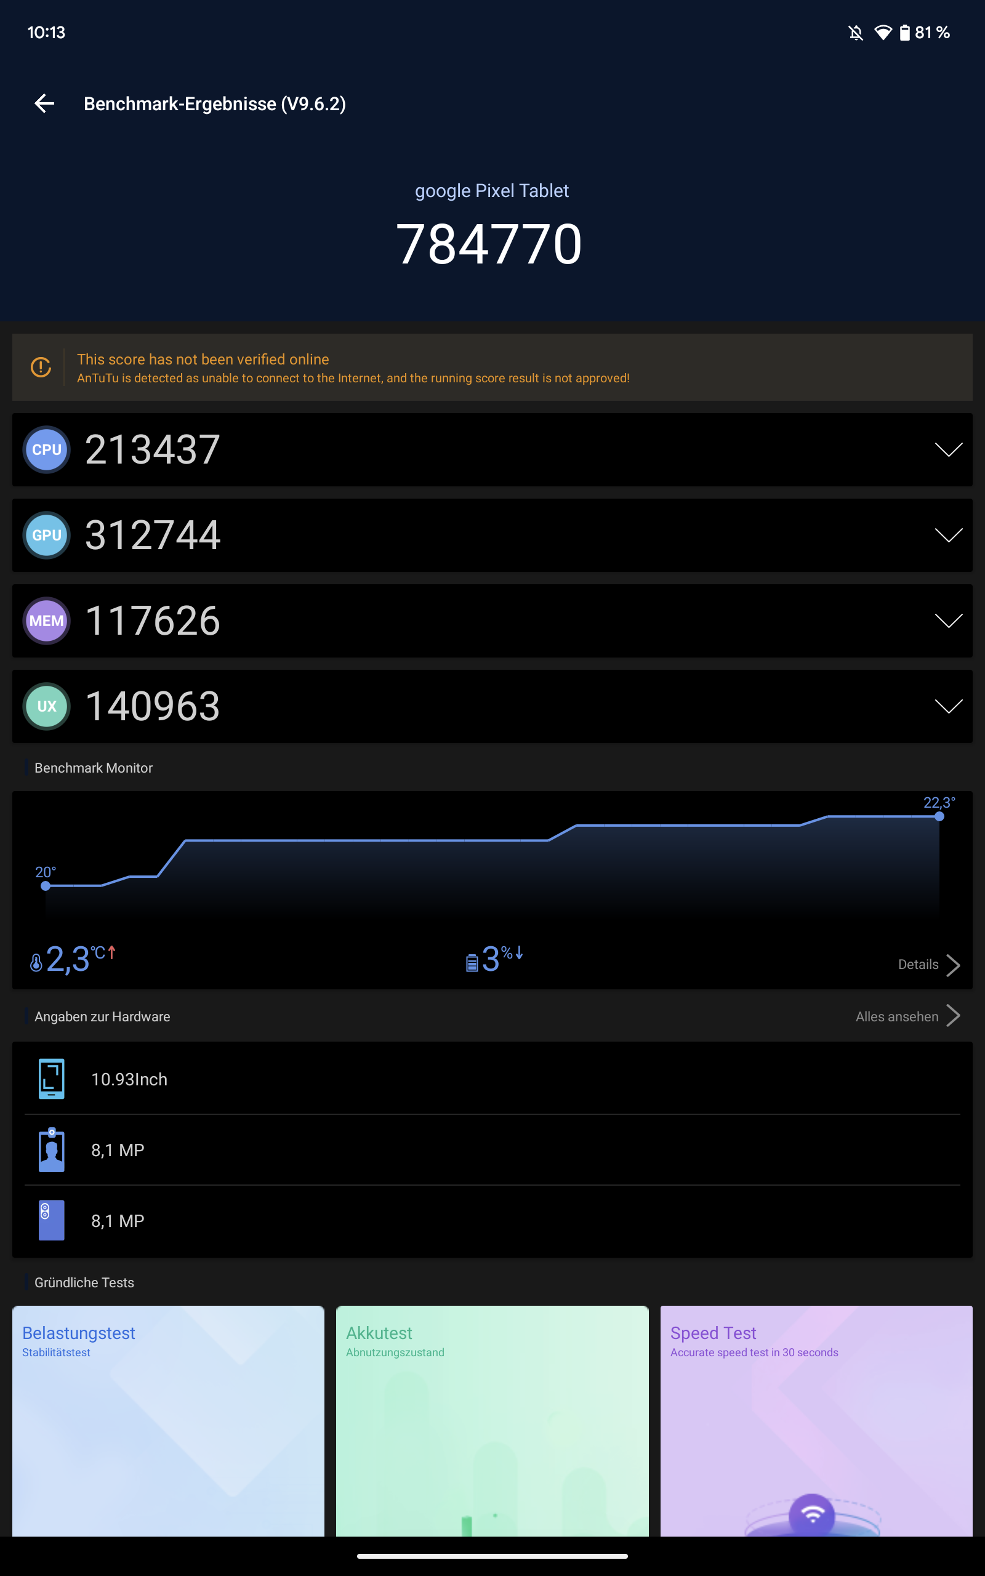Viewport: 985px width, 1576px height.
Task: Click the Benchmark-Ergebnisse (V9.6.2) title
Action: (214, 103)
